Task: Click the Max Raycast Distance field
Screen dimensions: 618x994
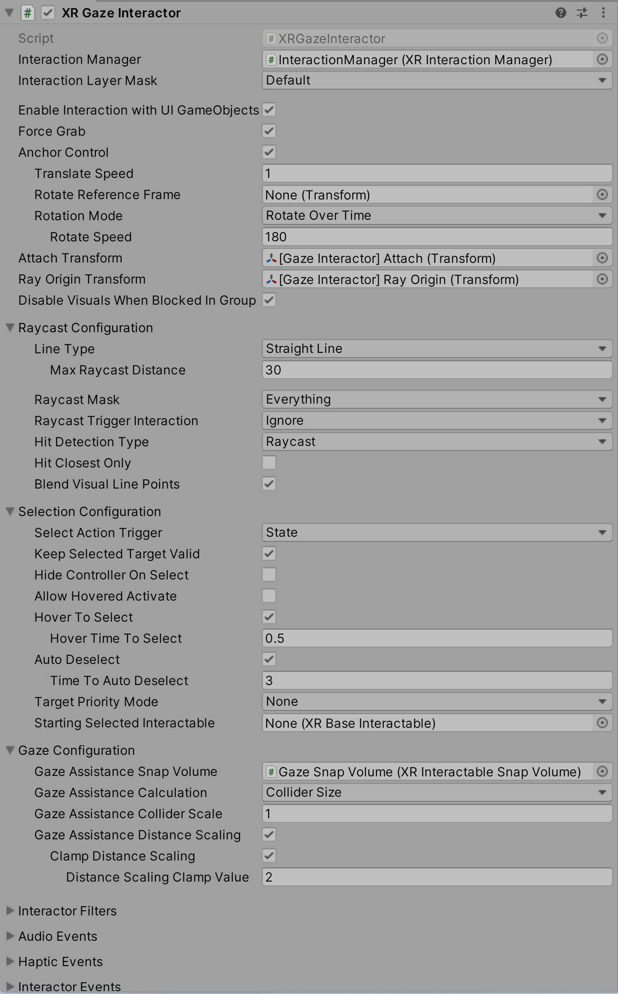Action: pos(437,370)
